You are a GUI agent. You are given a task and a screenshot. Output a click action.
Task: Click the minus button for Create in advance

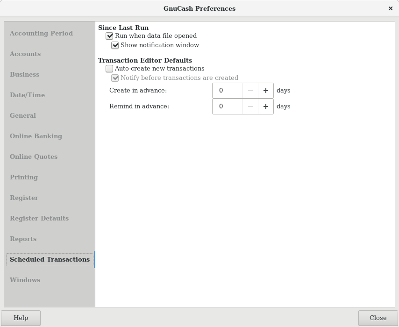coord(250,91)
